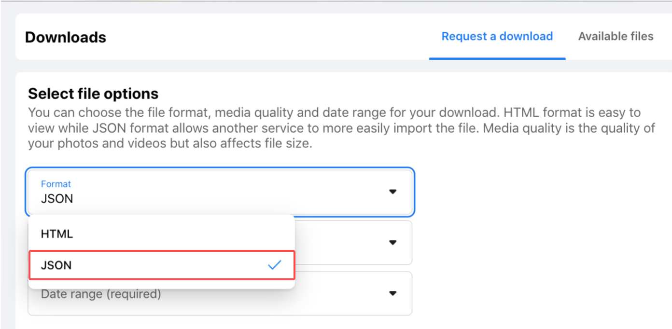This screenshot has height=329, width=672.
Task: Click the media quality dropdown arrow
Action: click(393, 243)
